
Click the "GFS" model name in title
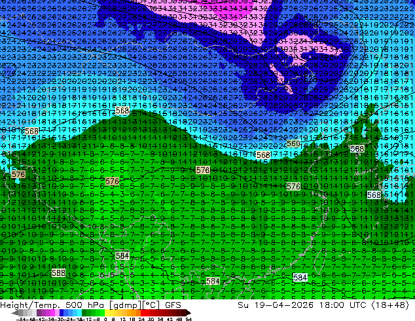(173, 305)
